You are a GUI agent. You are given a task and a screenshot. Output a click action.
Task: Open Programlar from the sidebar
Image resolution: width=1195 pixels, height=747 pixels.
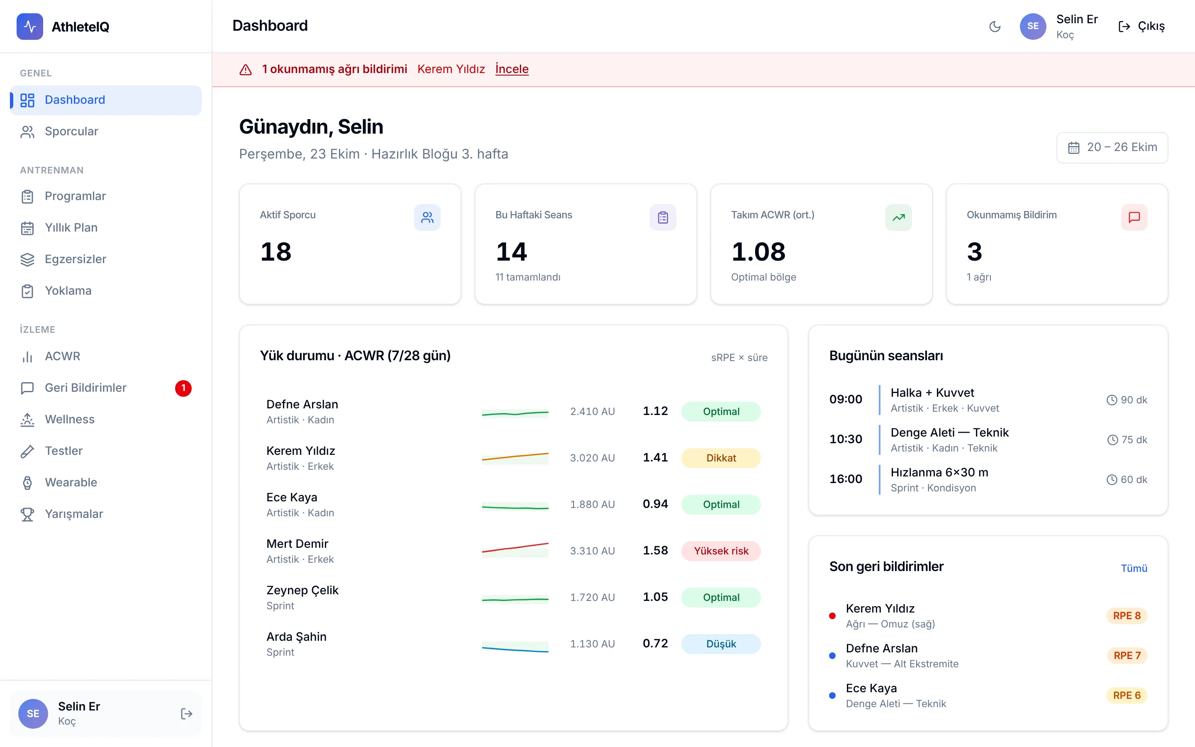106,196
